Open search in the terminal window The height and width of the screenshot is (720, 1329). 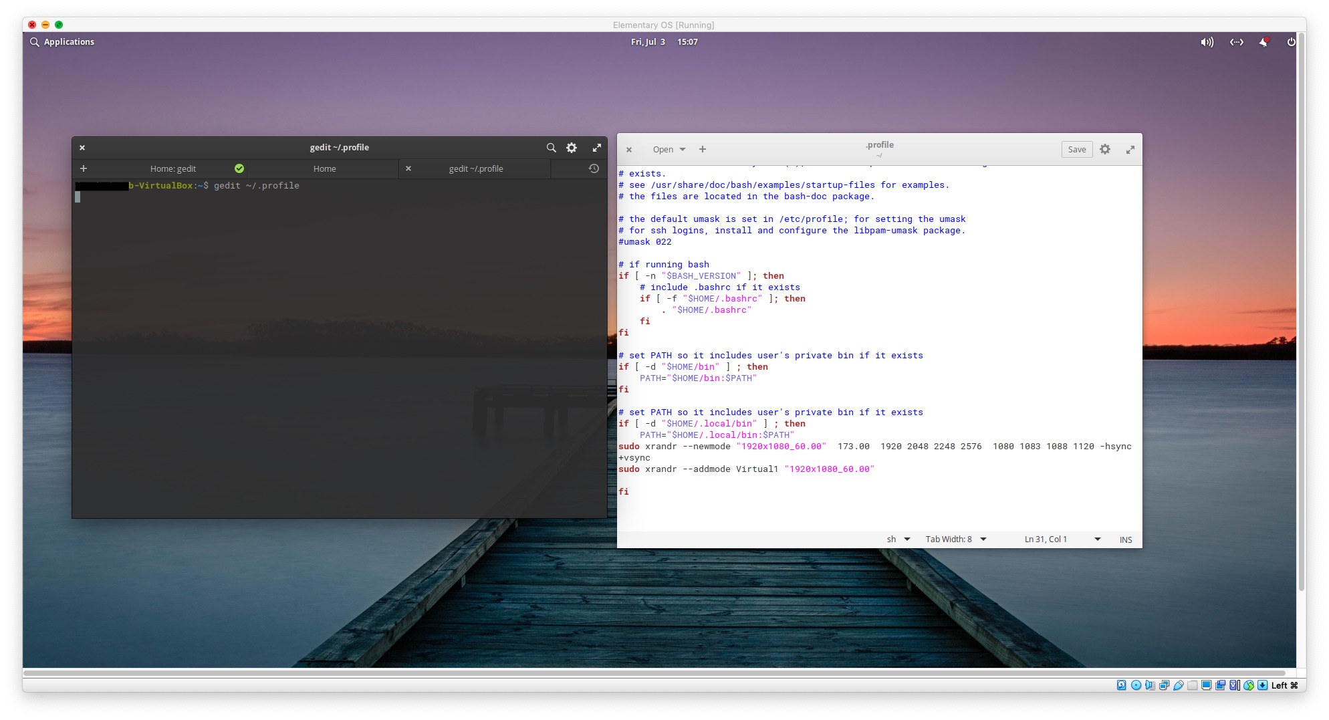coord(551,148)
